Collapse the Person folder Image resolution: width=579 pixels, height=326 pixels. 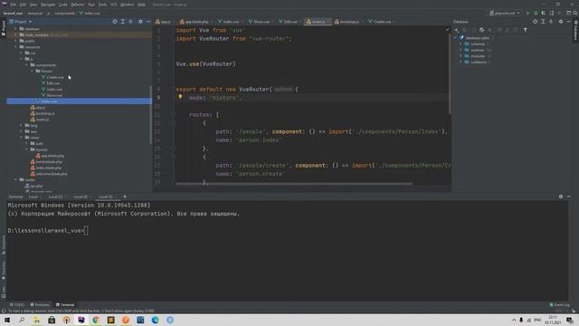pos(33,71)
